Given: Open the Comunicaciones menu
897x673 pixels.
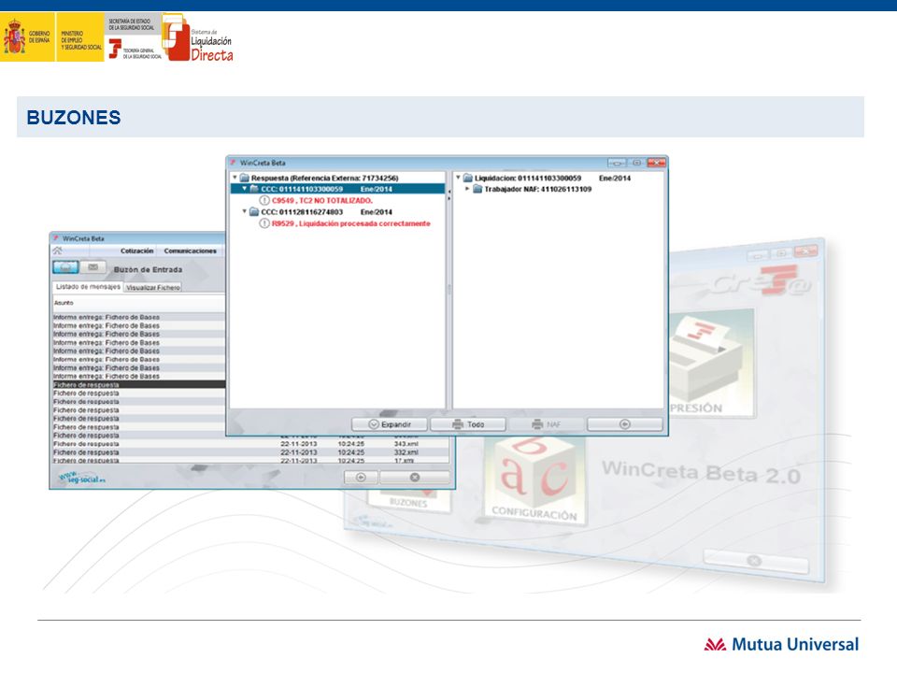Looking at the screenshot, I should click(190, 251).
